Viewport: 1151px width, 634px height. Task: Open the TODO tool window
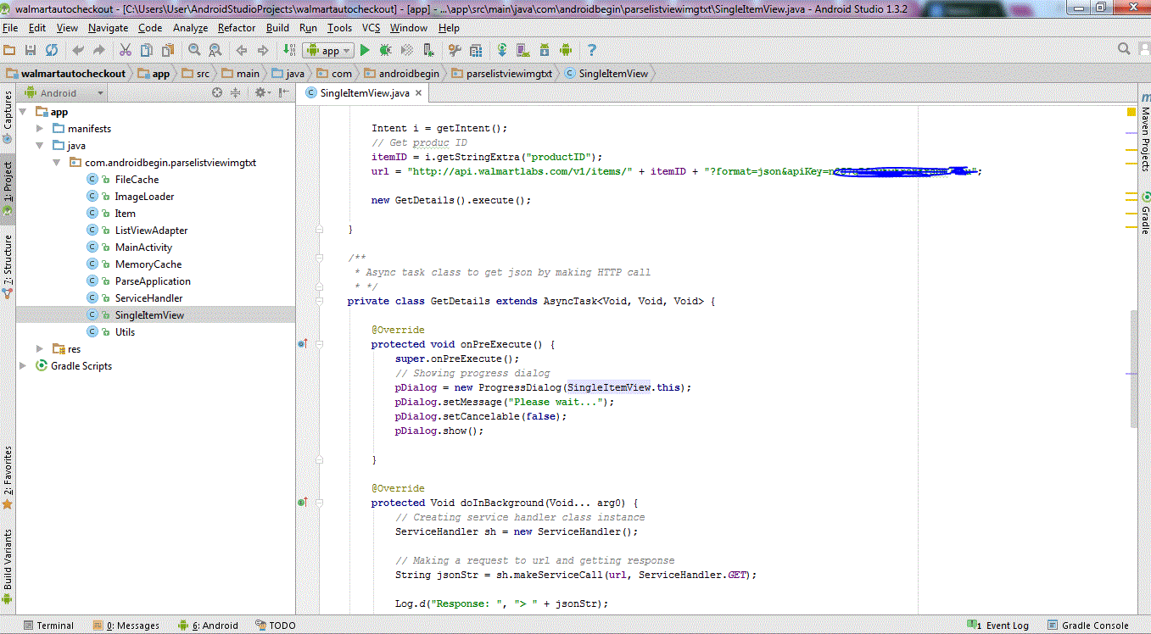275,626
